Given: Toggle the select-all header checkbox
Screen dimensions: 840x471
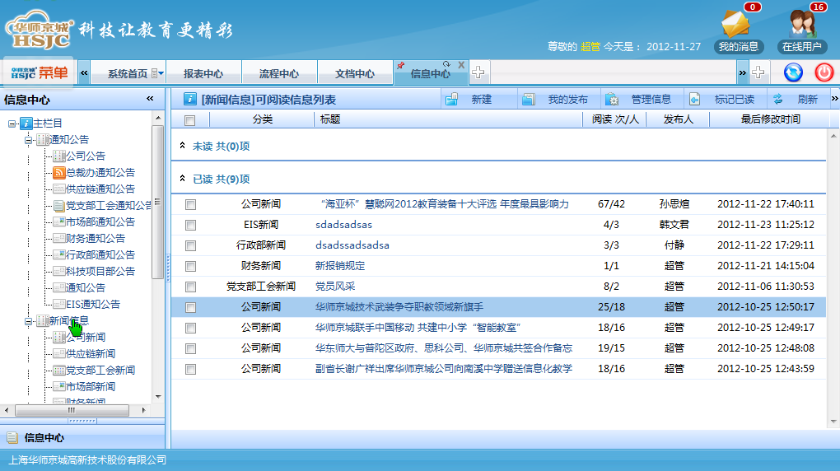Looking at the screenshot, I should tap(189, 120).
